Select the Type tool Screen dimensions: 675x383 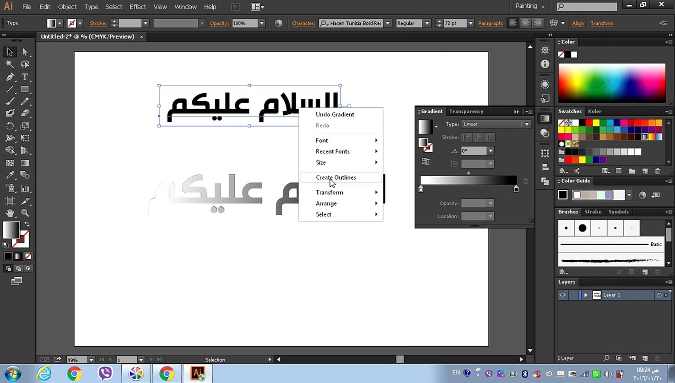(x=25, y=77)
